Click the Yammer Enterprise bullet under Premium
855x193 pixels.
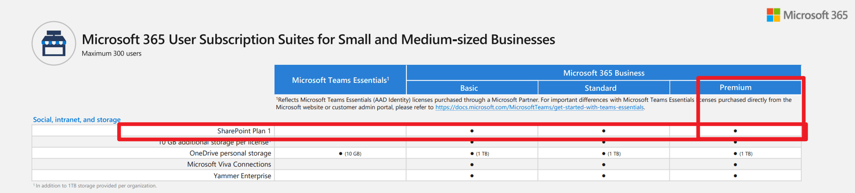735,176
